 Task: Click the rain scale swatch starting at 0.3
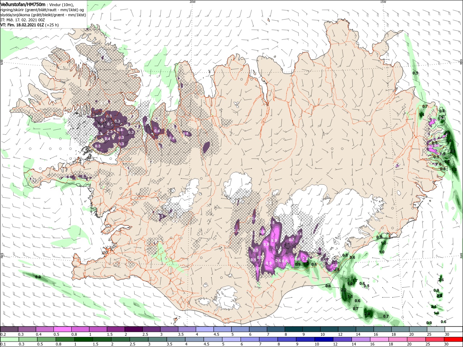click(x=27, y=339)
